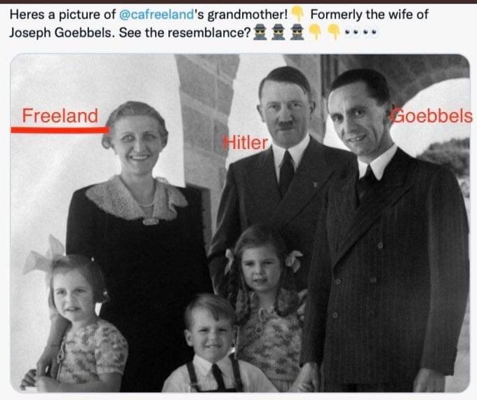
Task: Click the 'See the resemblance?' text
Action: [184, 32]
